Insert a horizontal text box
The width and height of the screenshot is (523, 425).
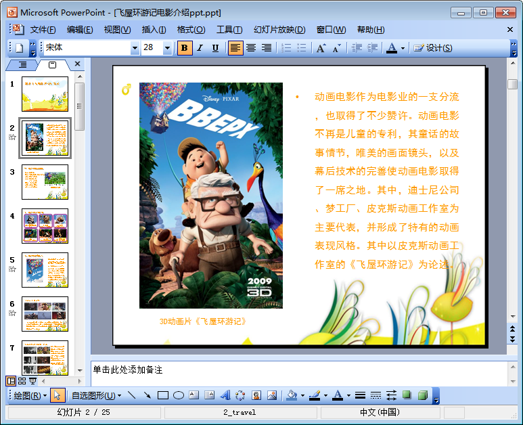point(194,396)
